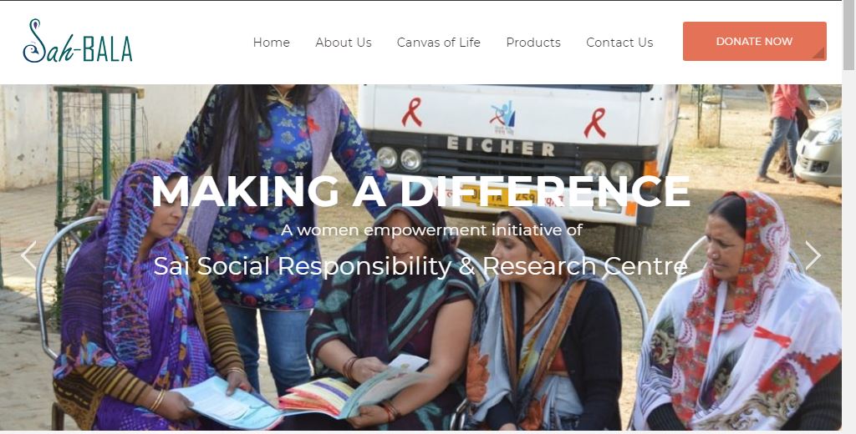The image size is (856, 434).
Task: Open the Products page
Action: [x=533, y=43]
